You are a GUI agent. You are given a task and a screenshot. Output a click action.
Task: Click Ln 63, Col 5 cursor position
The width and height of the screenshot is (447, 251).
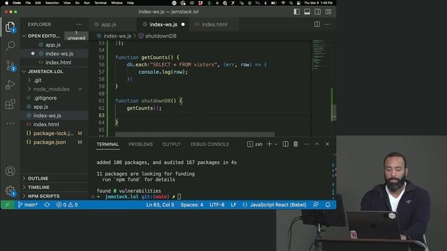(x=160, y=205)
